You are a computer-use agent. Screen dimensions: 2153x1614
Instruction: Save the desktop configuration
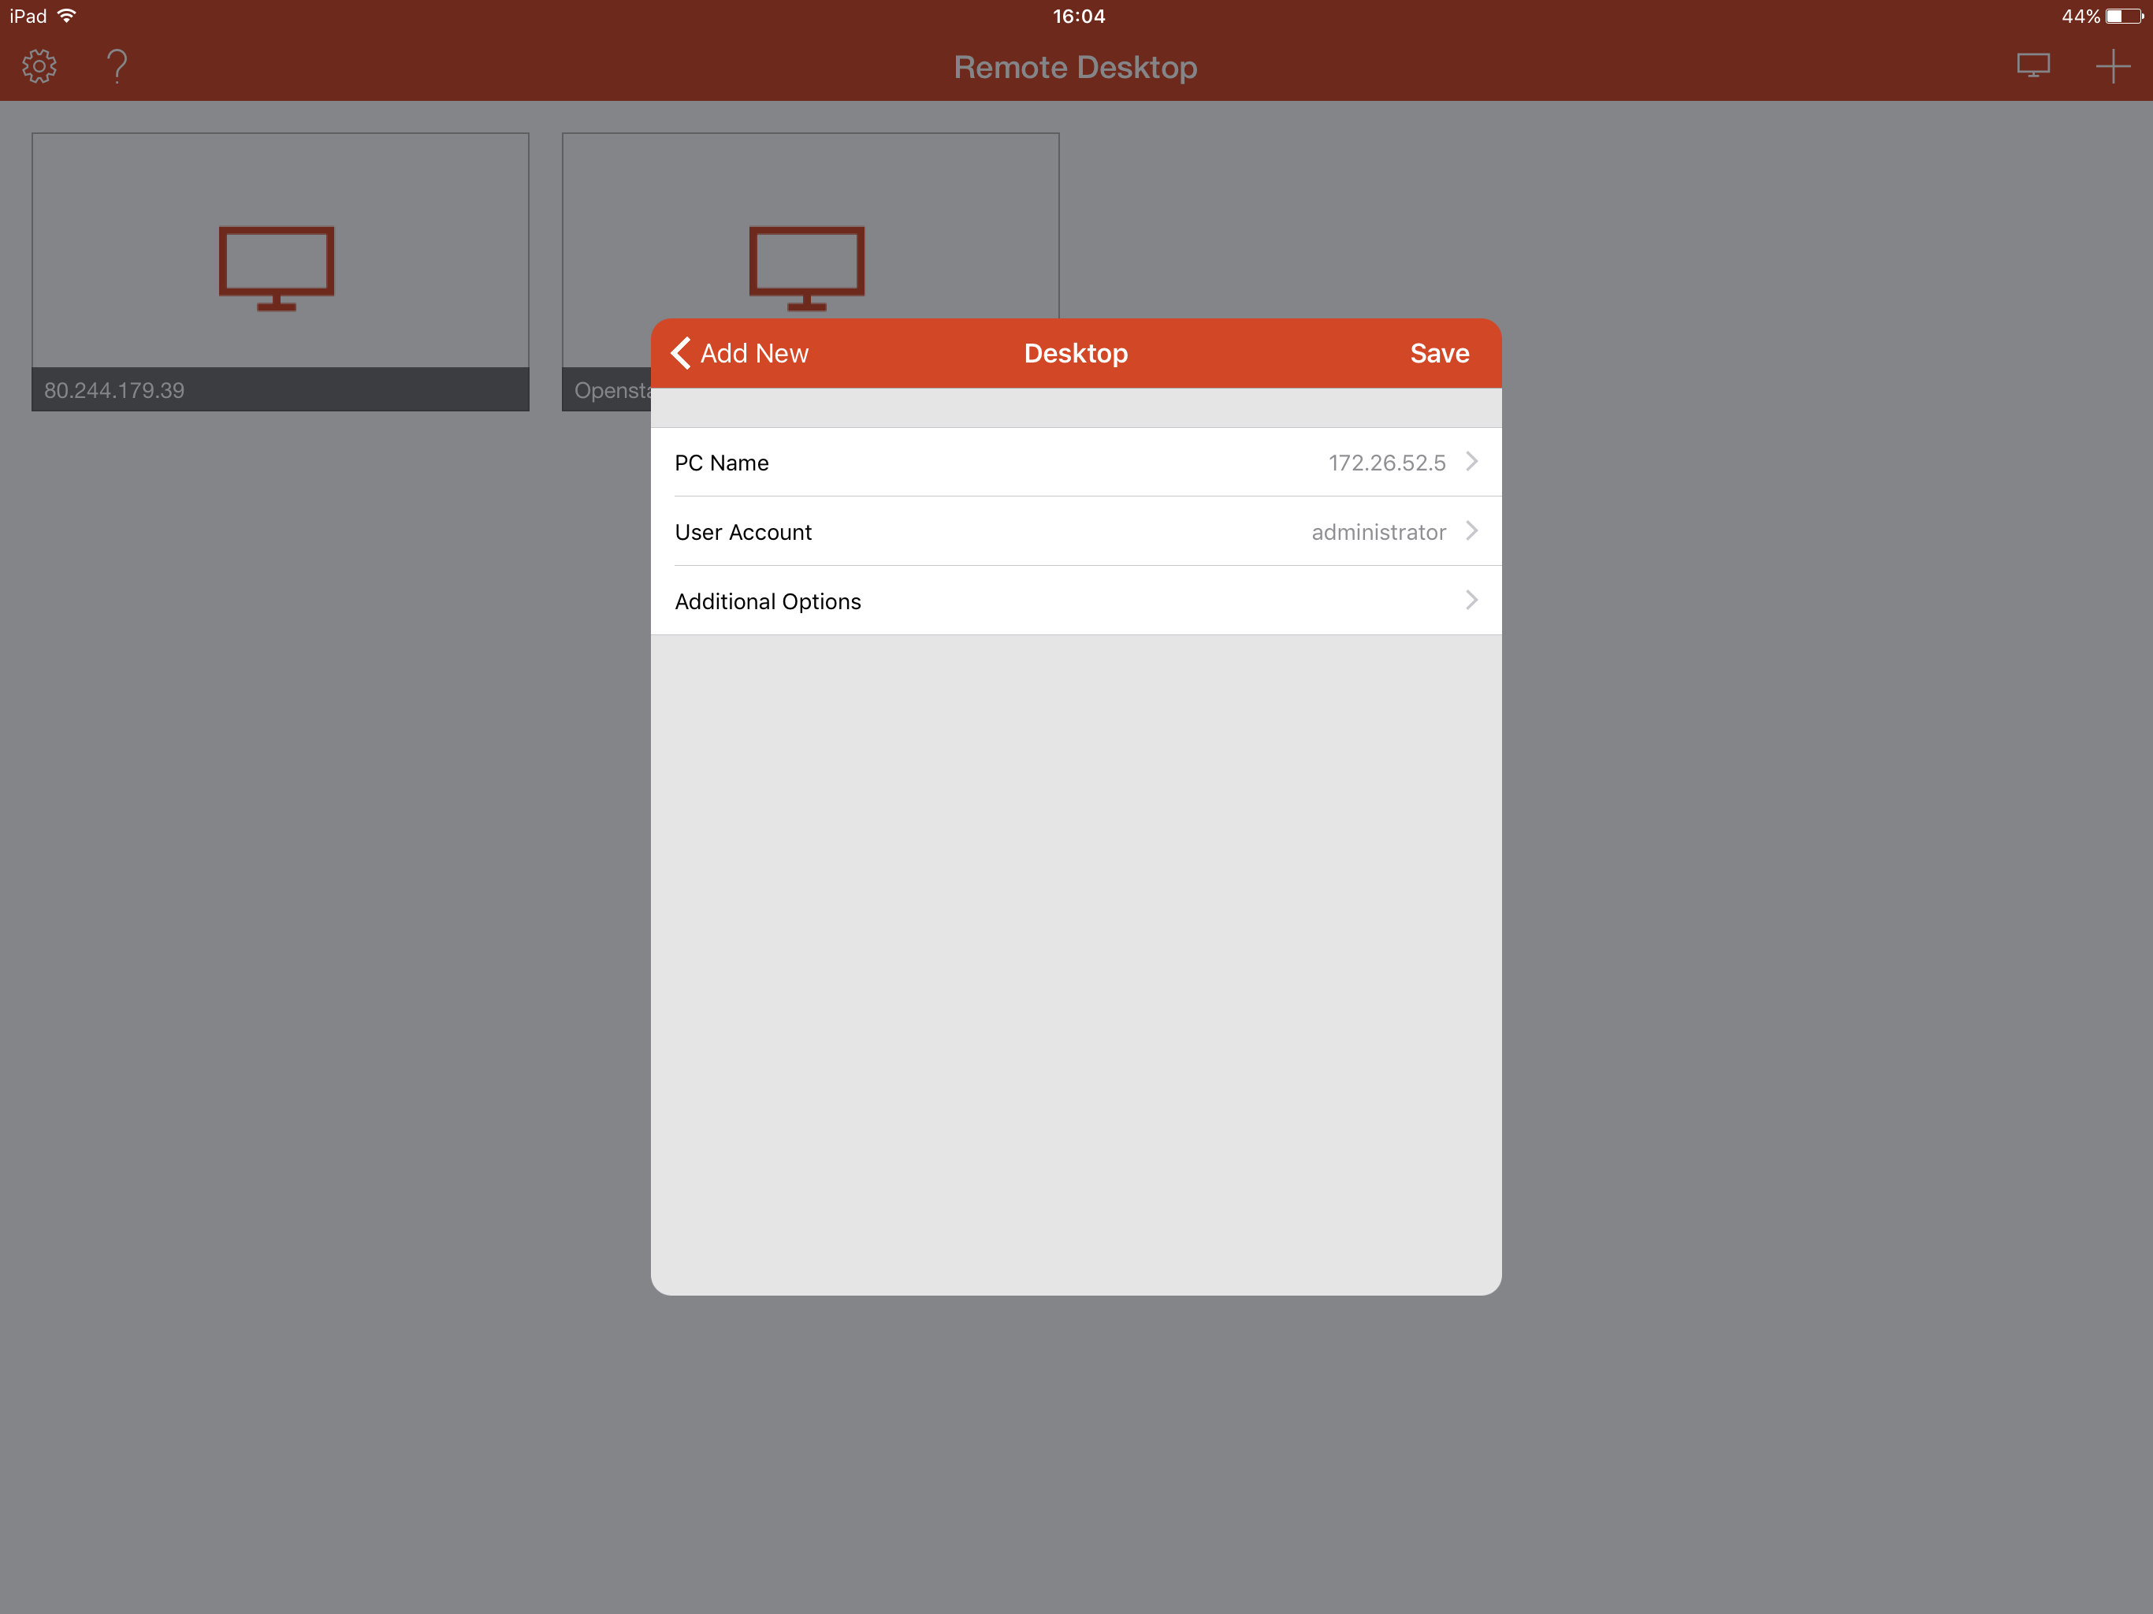pos(1440,353)
